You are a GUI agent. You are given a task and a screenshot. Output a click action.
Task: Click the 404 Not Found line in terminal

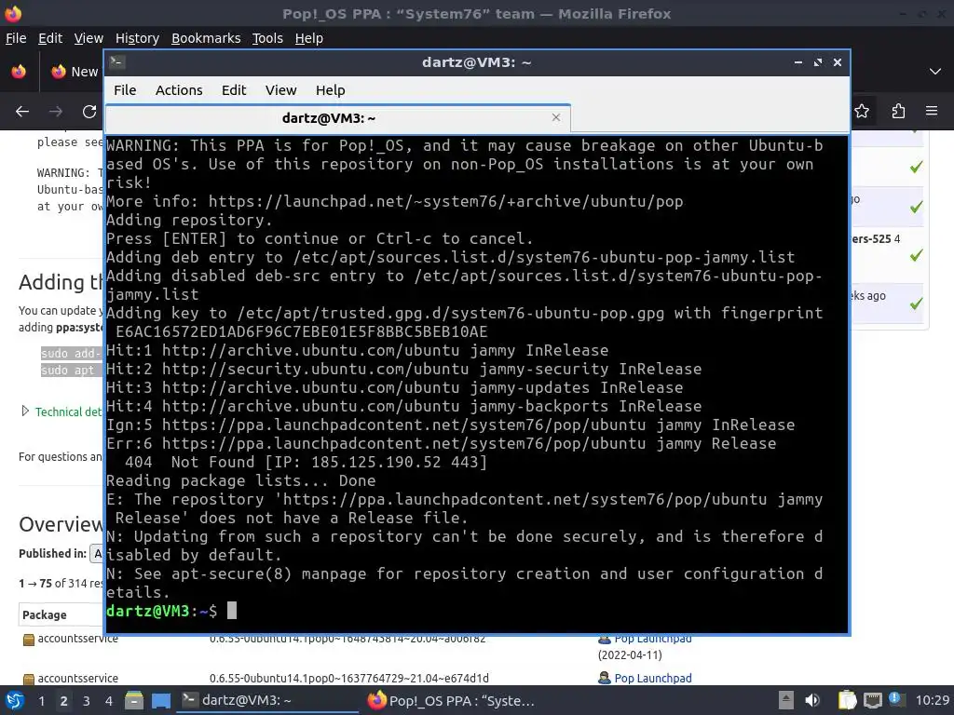click(x=306, y=462)
